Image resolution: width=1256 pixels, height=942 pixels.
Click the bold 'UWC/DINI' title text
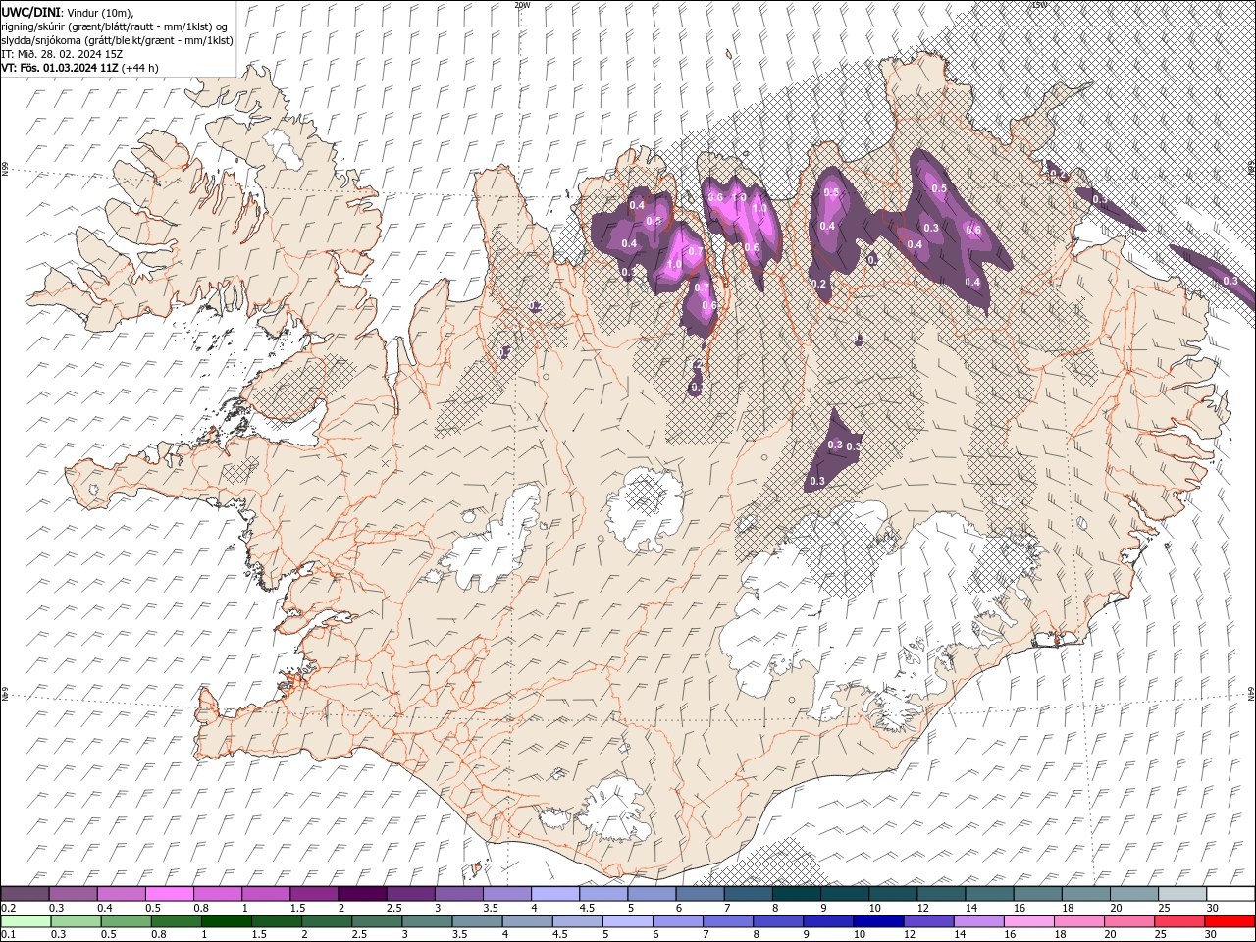point(29,11)
